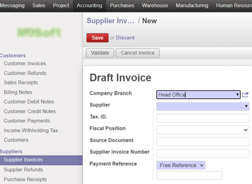
Task: Click the Cancel Invoice button
Action: 137,53
